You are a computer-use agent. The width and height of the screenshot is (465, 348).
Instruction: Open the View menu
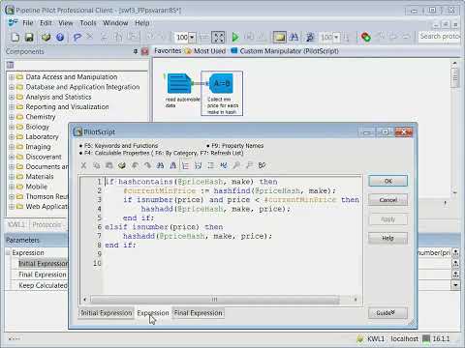point(66,23)
